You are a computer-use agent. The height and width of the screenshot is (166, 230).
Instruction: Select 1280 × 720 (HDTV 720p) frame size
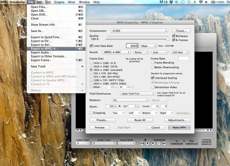91,80
